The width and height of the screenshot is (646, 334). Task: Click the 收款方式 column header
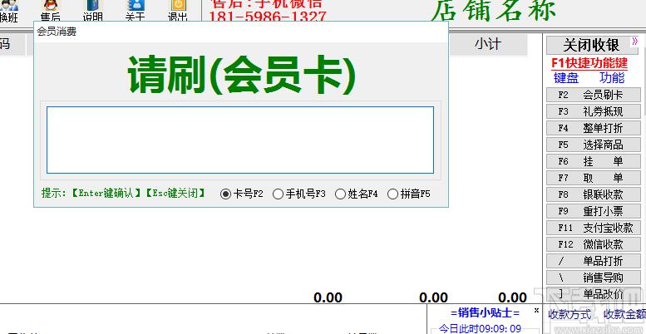(x=570, y=314)
